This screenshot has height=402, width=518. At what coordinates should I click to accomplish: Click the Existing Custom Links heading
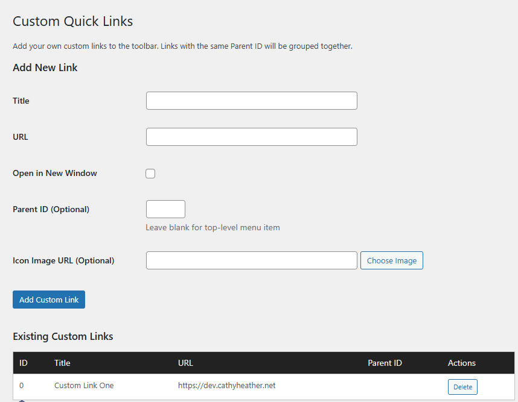[x=63, y=336]
